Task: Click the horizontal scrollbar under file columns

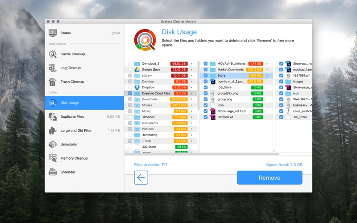Action: (202, 154)
